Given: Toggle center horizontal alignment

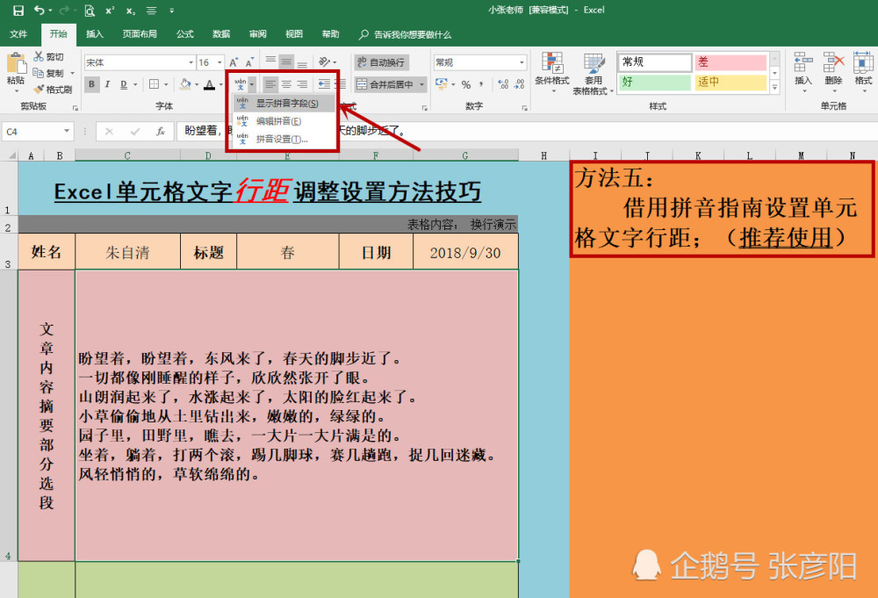Looking at the screenshot, I should 286,84.
